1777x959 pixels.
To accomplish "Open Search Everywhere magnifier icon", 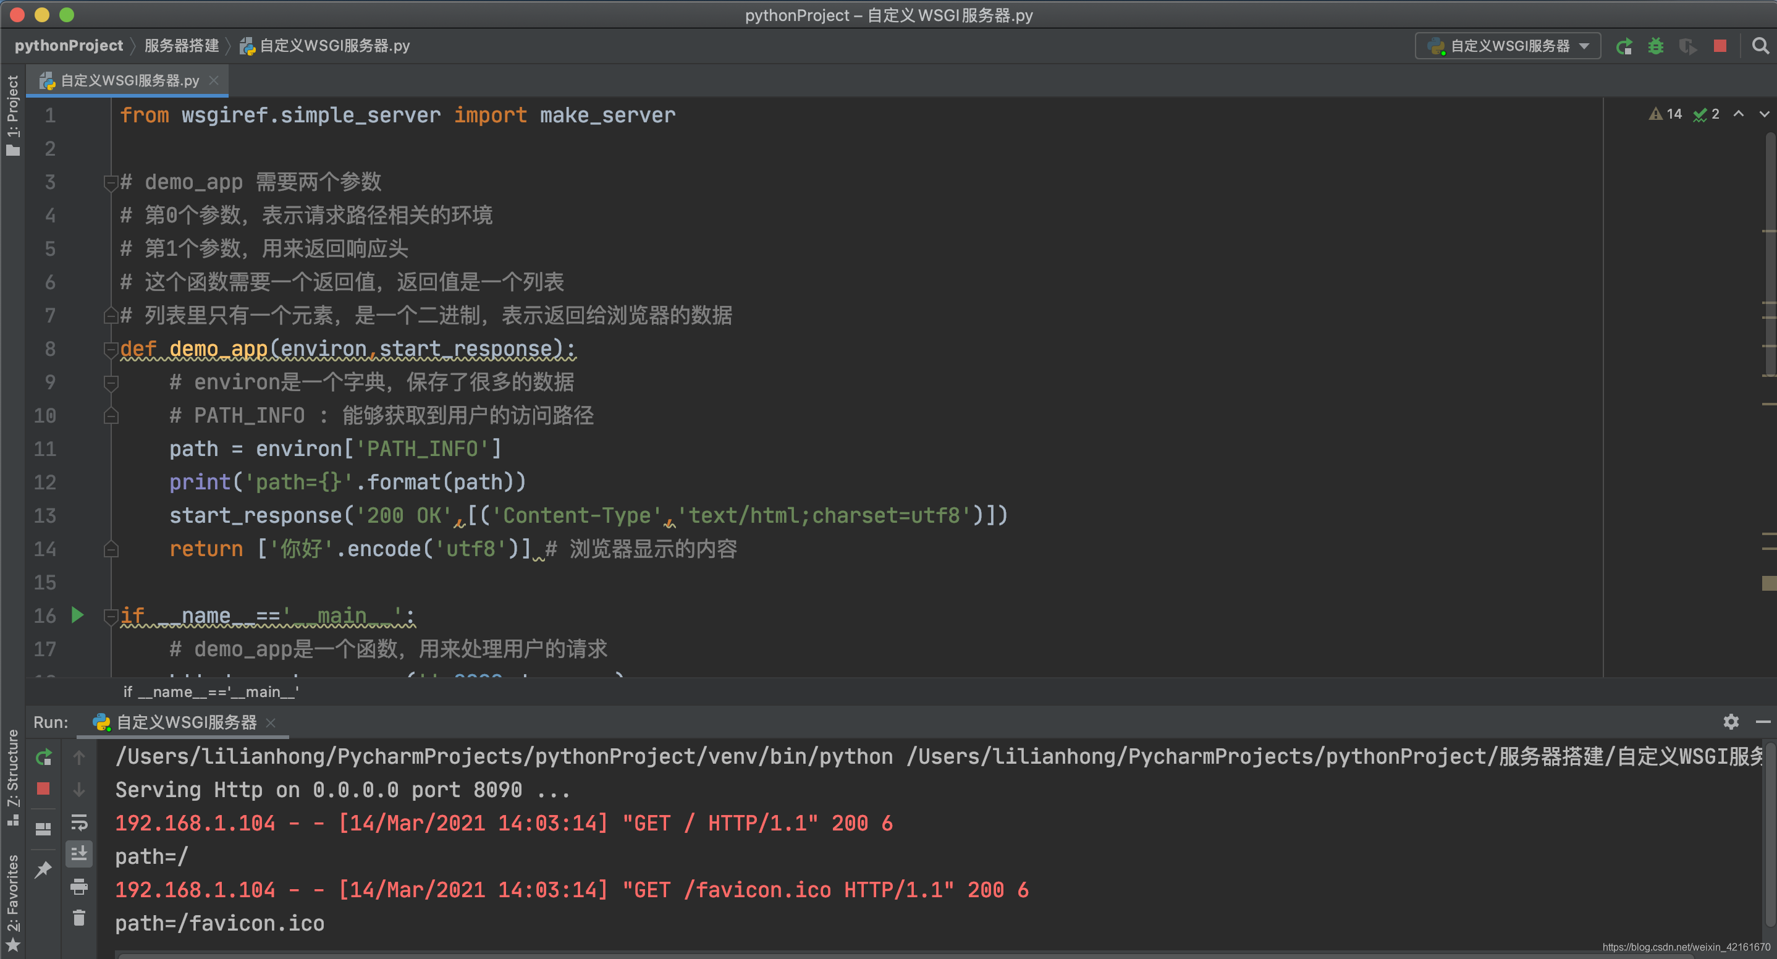I will pos(1760,46).
